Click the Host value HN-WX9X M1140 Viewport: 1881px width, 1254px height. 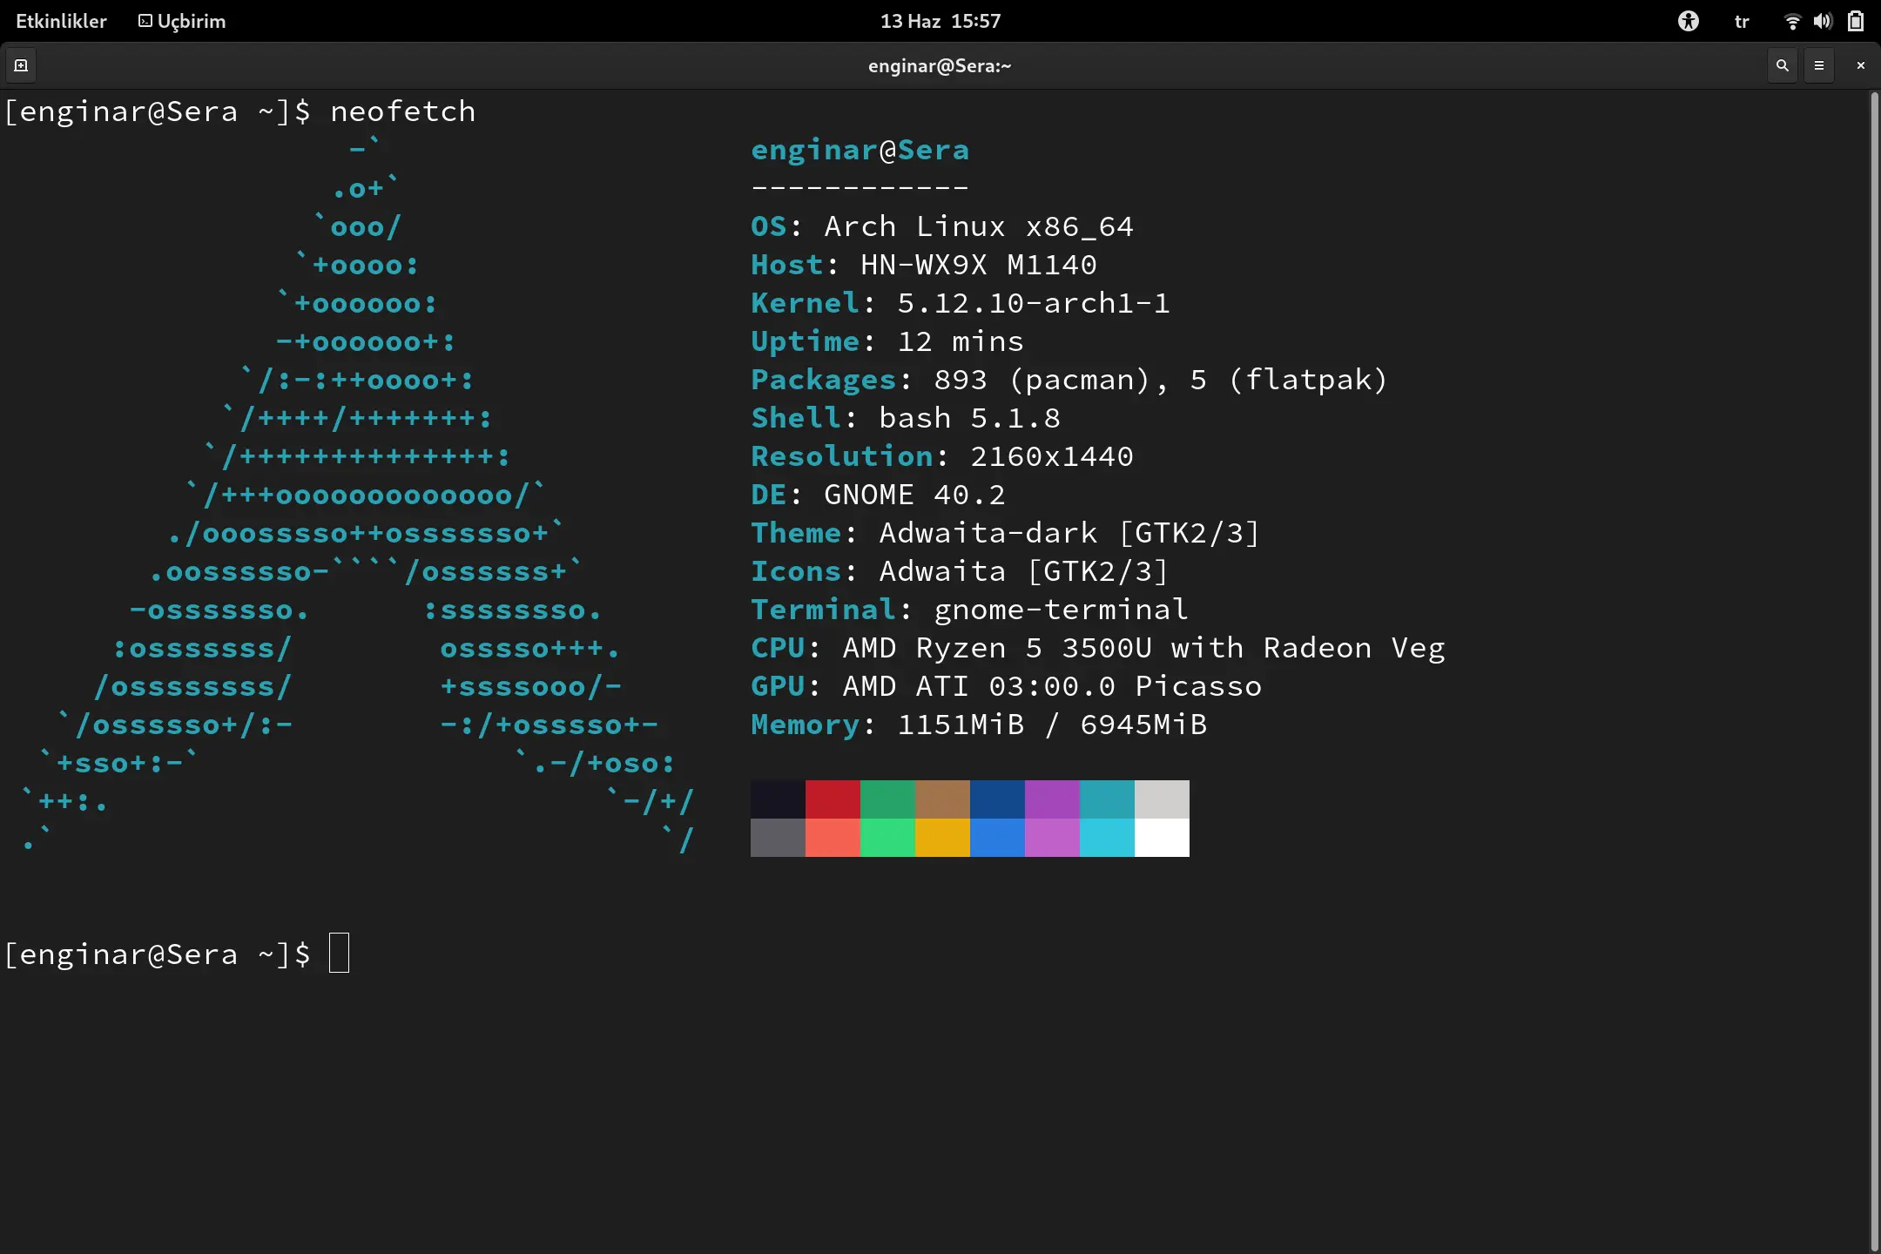tap(978, 265)
